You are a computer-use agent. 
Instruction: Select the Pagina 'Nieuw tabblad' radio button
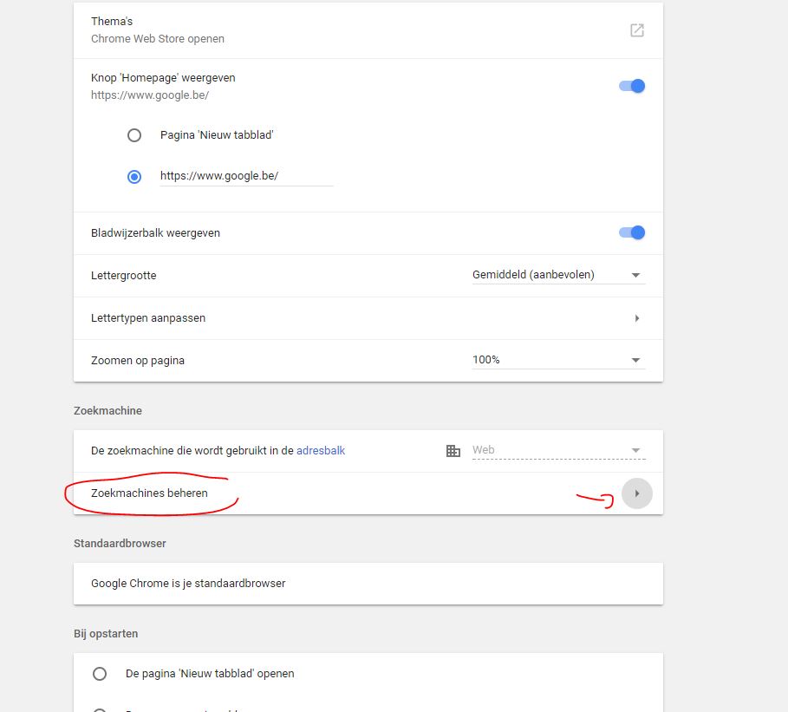pos(134,135)
